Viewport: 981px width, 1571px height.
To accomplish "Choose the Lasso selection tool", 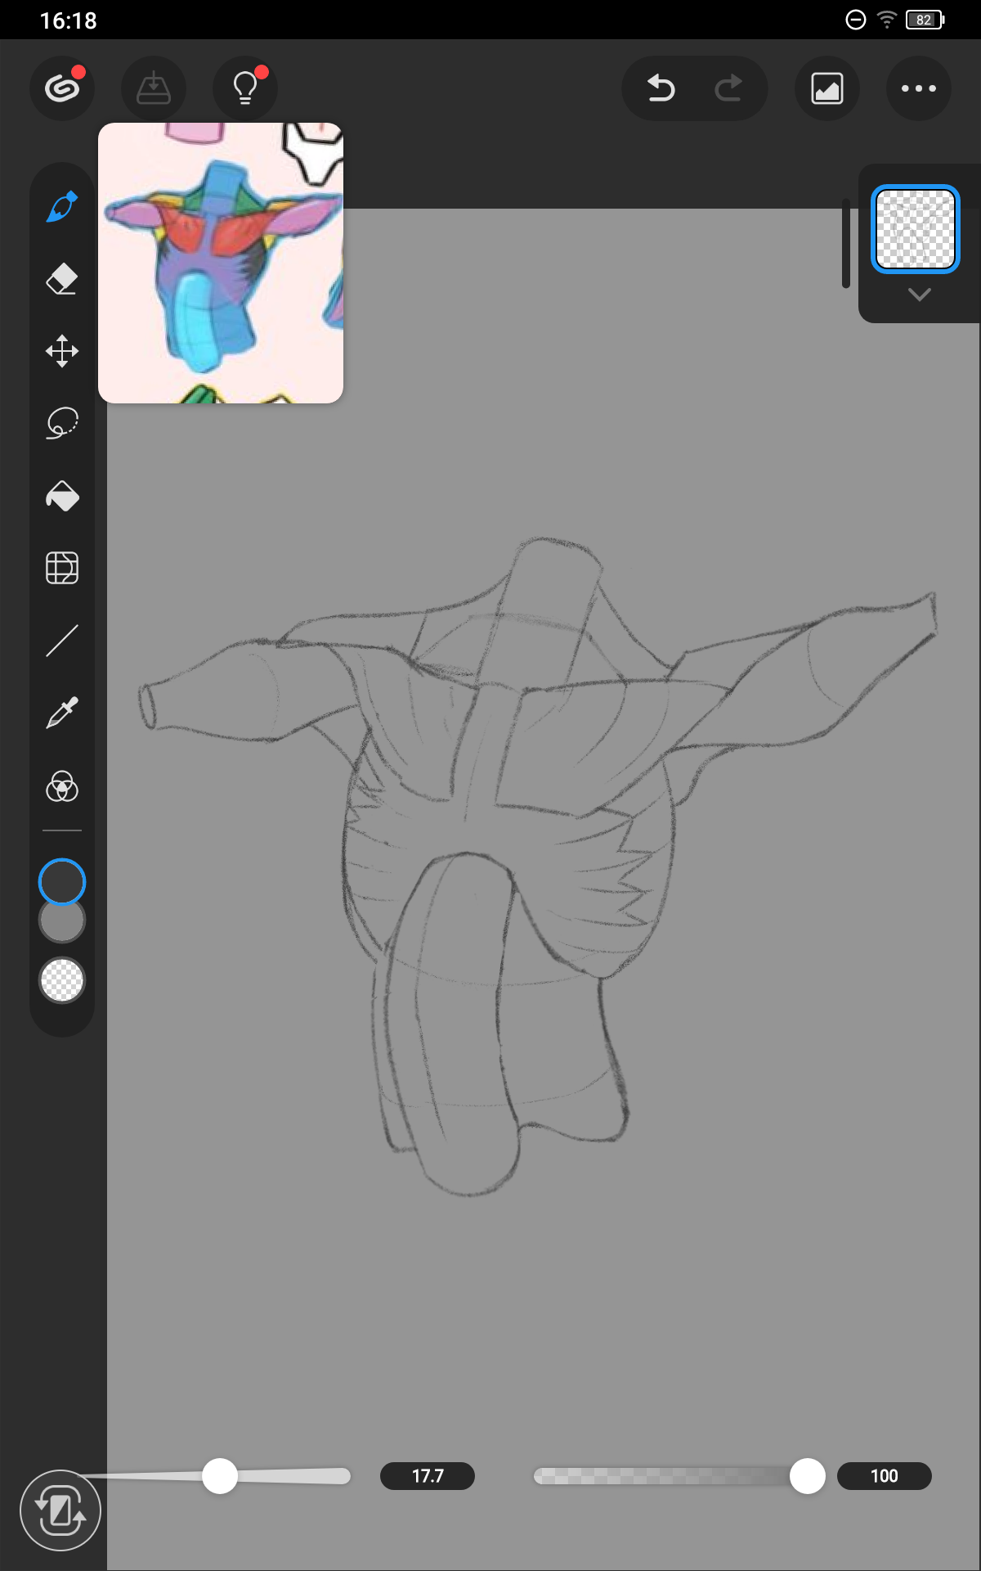I will [62, 423].
